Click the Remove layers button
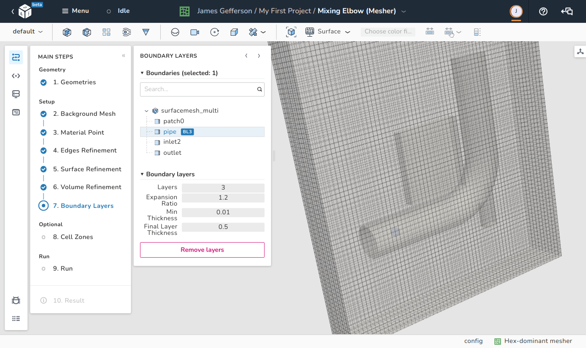 (202, 250)
